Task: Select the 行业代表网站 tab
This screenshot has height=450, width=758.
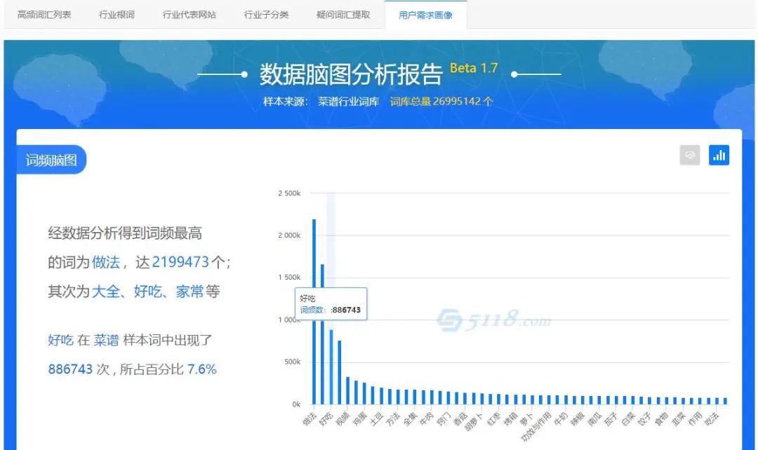Action: click(189, 13)
